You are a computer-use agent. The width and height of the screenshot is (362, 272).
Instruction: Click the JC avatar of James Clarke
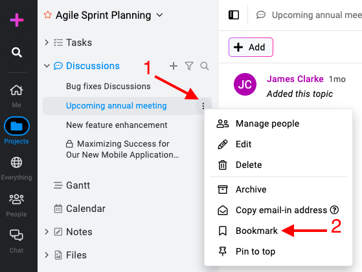coord(245,84)
